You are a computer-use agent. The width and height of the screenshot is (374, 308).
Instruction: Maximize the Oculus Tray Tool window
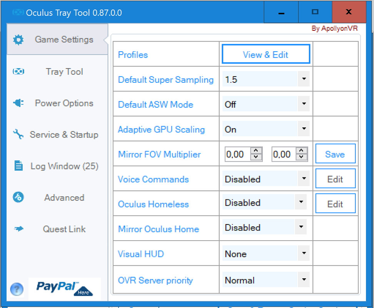tap(315, 12)
